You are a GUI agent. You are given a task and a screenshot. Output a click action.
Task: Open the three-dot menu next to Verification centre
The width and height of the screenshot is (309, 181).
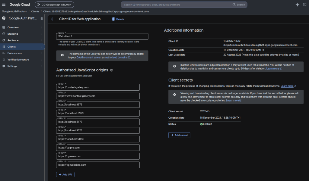coord(42,60)
